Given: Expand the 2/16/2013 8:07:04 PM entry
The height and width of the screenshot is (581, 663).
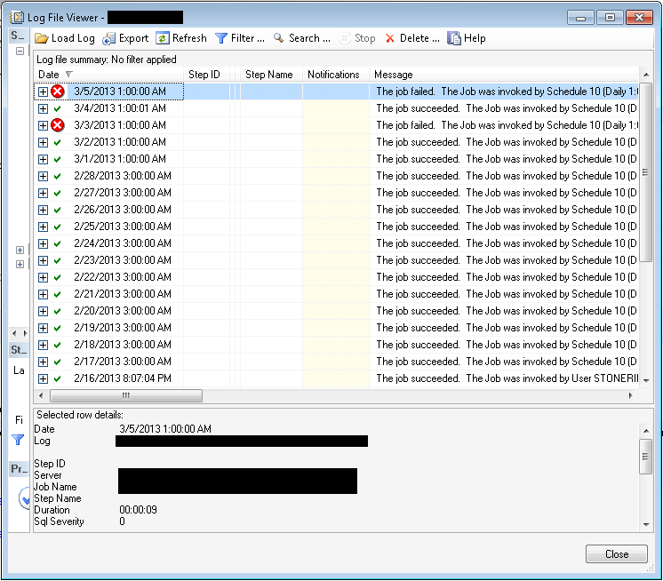Looking at the screenshot, I should (43, 379).
